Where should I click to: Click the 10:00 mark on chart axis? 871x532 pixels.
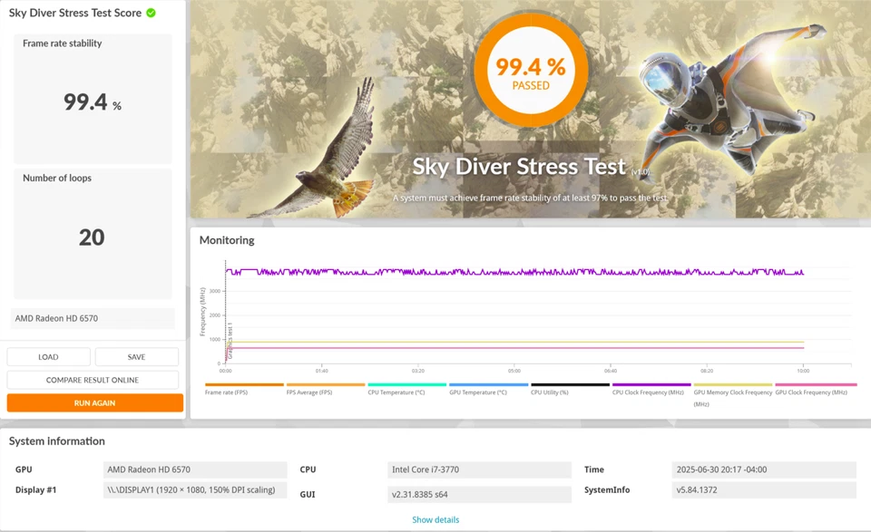[x=803, y=371]
